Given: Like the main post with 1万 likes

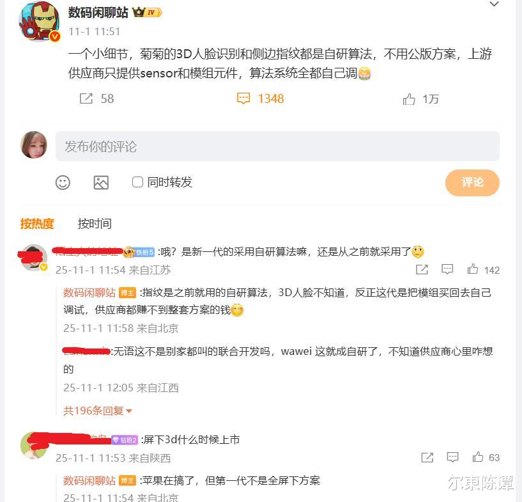Looking at the screenshot, I should [409, 99].
